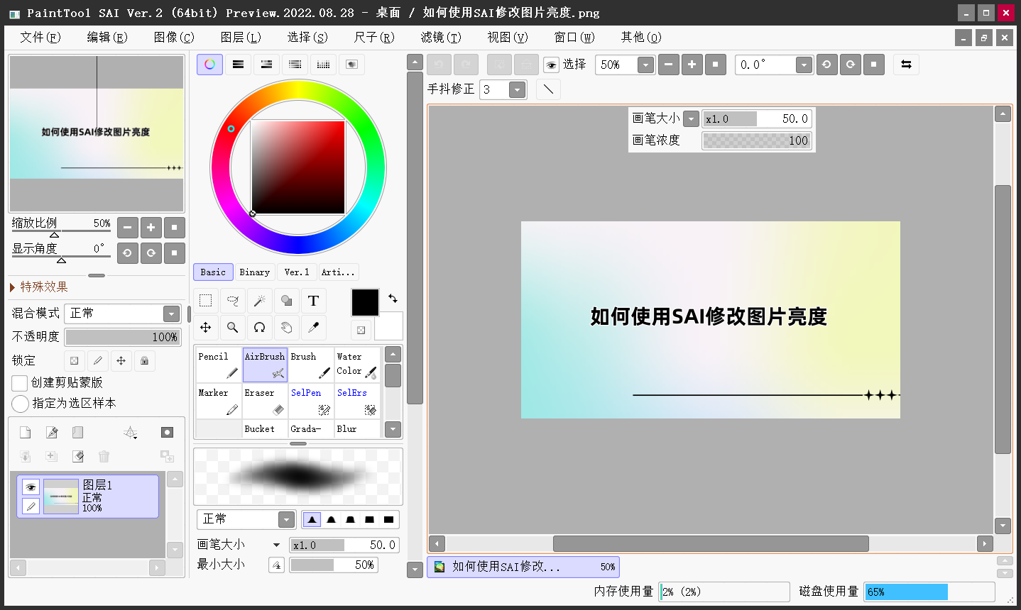Swap foreground and background colors
Screen dimensions: 1021x610
pyautogui.click(x=393, y=299)
